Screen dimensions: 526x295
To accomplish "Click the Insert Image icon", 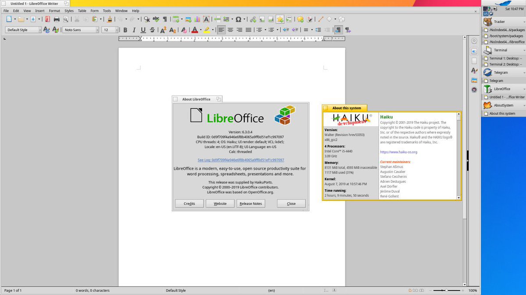I will (x=188, y=19).
